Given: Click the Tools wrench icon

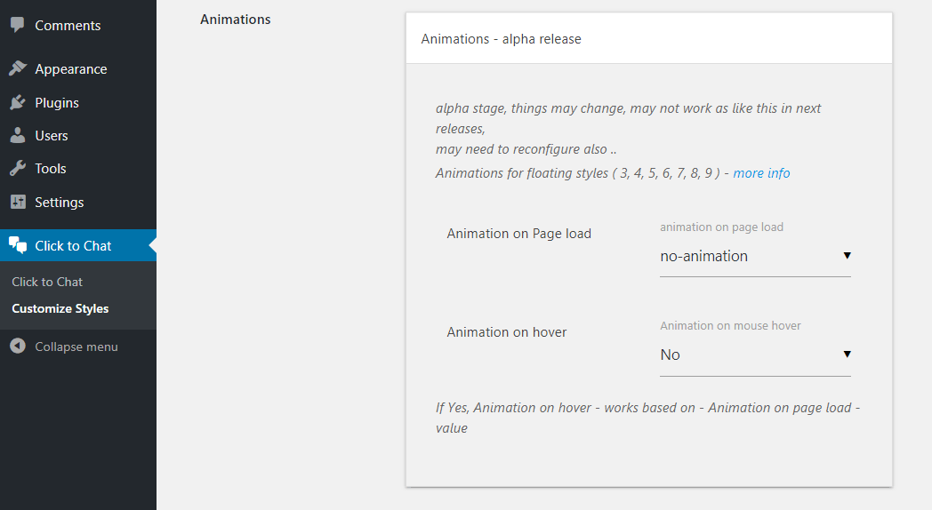Looking at the screenshot, I should click(x=18, y=169).
